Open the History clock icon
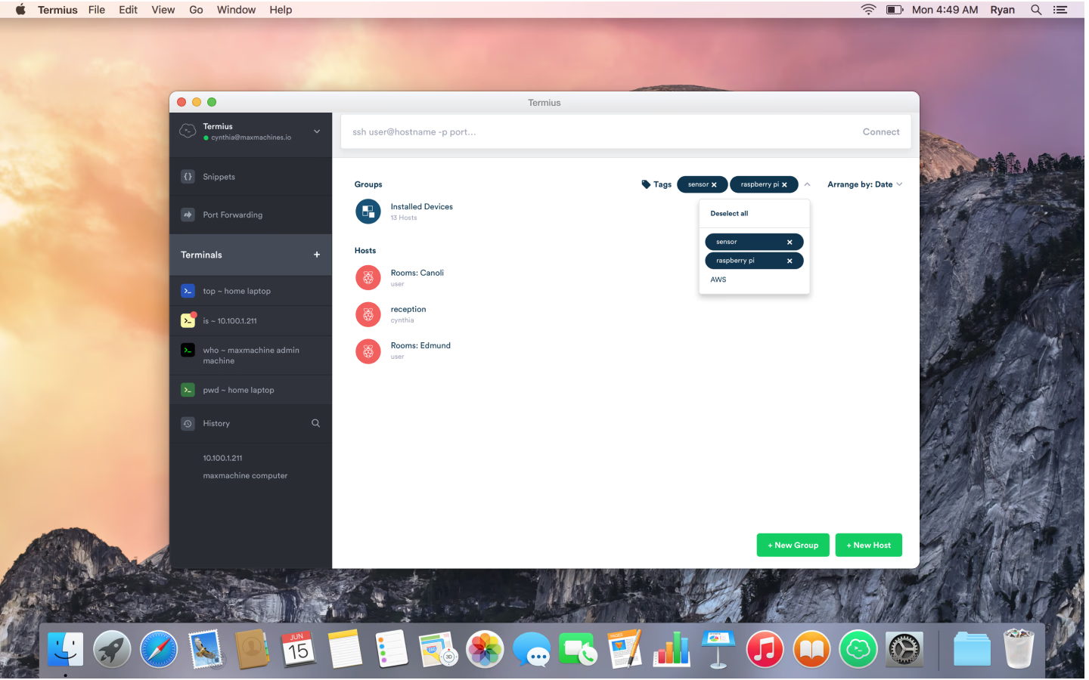The width and height of the screenshot is (1089, 680). 188,424
